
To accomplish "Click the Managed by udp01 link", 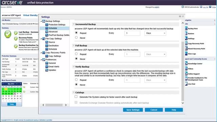I will click(157, 7).
